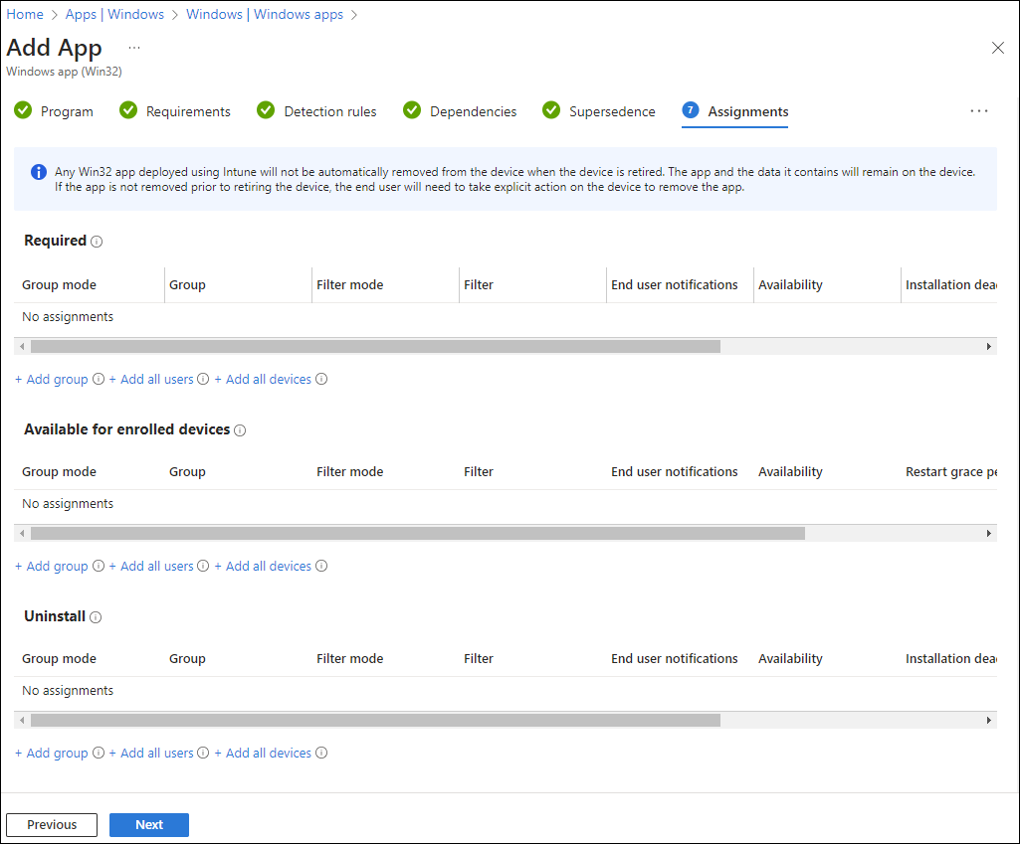The height and width of the screenshot is (844, 1020).
Task: Open the Apps | Windows breadcrumb
Action: point(114,14)
